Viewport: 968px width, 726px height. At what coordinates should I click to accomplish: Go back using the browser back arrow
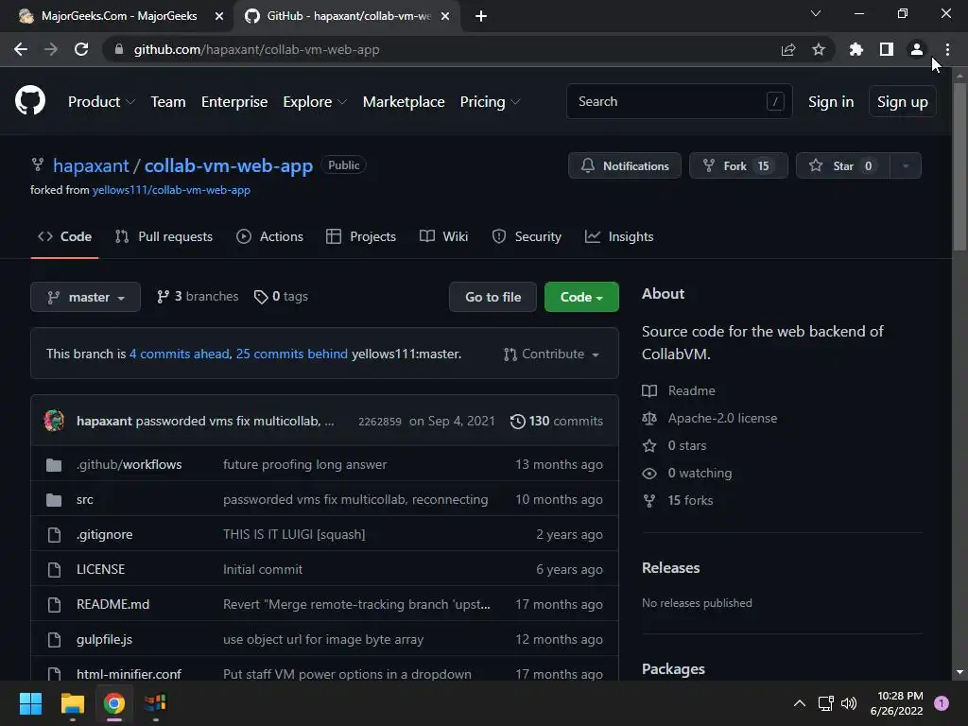point(21,49)
